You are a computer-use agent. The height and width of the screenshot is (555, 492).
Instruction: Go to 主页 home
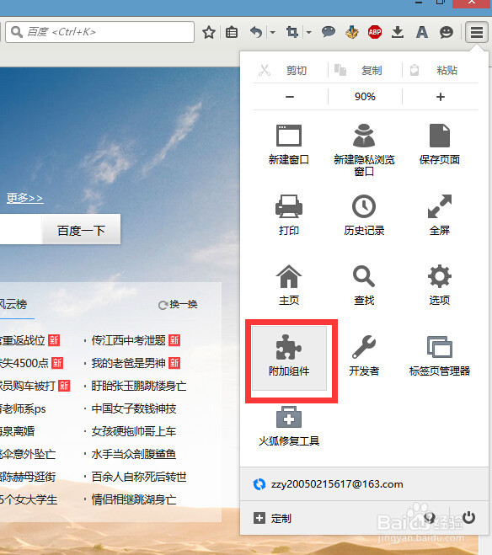289,285
